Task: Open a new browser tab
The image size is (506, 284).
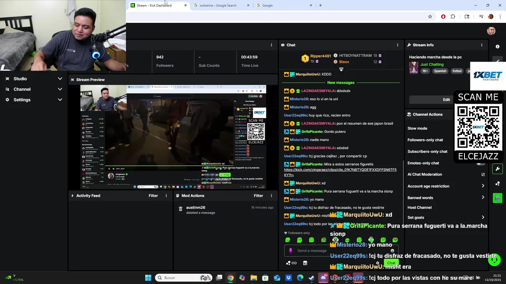Action: click(320, 6)
